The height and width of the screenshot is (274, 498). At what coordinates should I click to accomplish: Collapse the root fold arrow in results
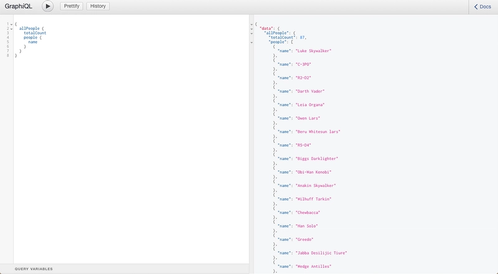251,24
